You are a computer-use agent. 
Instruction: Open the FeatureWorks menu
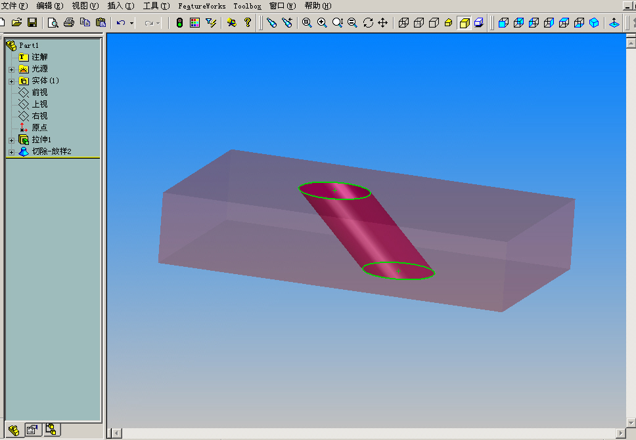(x=202, y=6)
